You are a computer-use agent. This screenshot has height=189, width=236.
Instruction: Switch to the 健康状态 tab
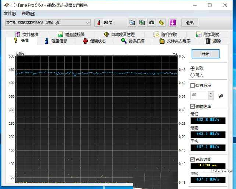pyautogui.click(x=94, y=41)
